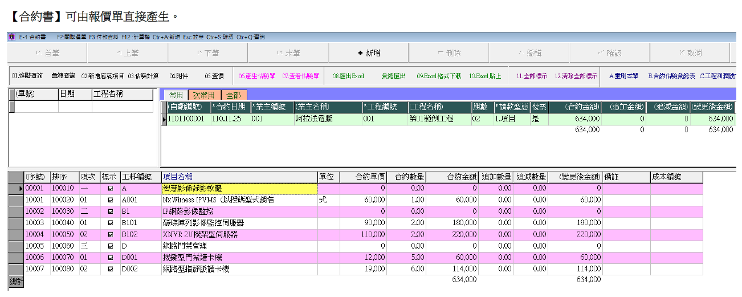Click A.重刷本單 refresh item
Viewport: 742px width, 297px height.
tap(623, 75)
